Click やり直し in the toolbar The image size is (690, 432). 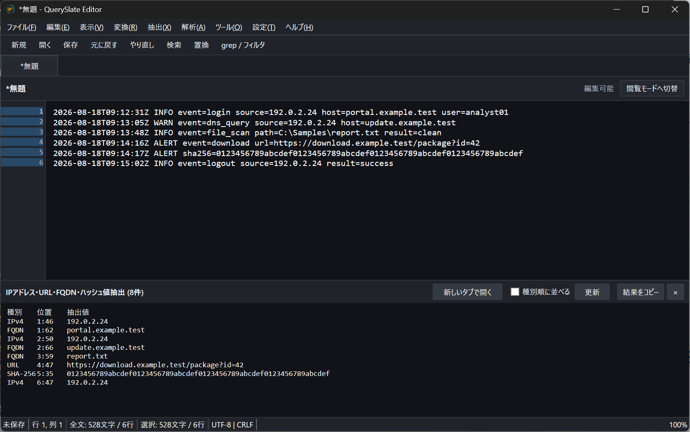pyautogui.click(x=142, y=45)
